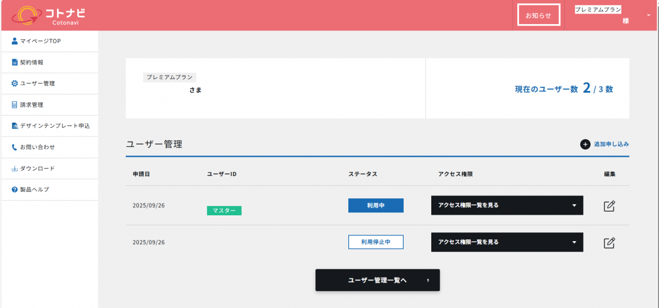Click the question mark icon beside 製品ヘルプ
Image resolution: width=659 pixels, height=308 pixels.
pyautogui.click(x=15, y=189)
